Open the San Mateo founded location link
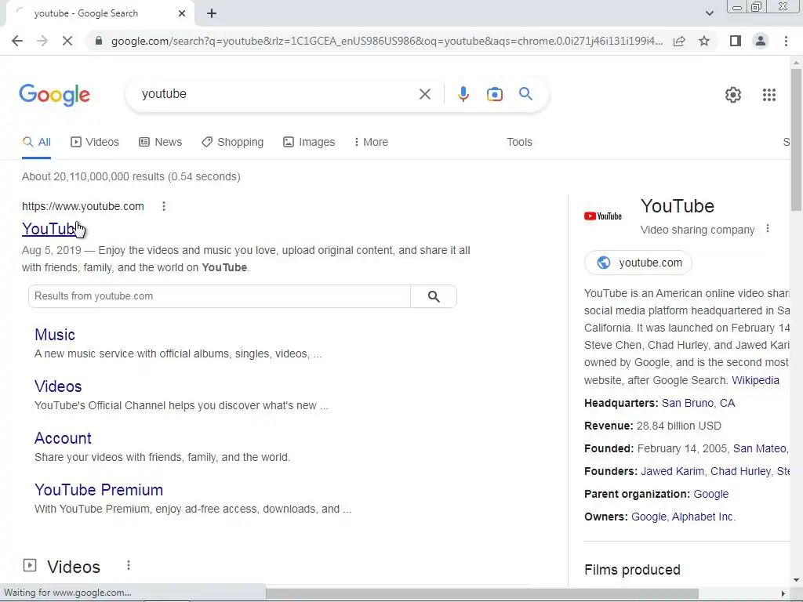This screenshot has width=803, height=602. click(x=761, y=449)
